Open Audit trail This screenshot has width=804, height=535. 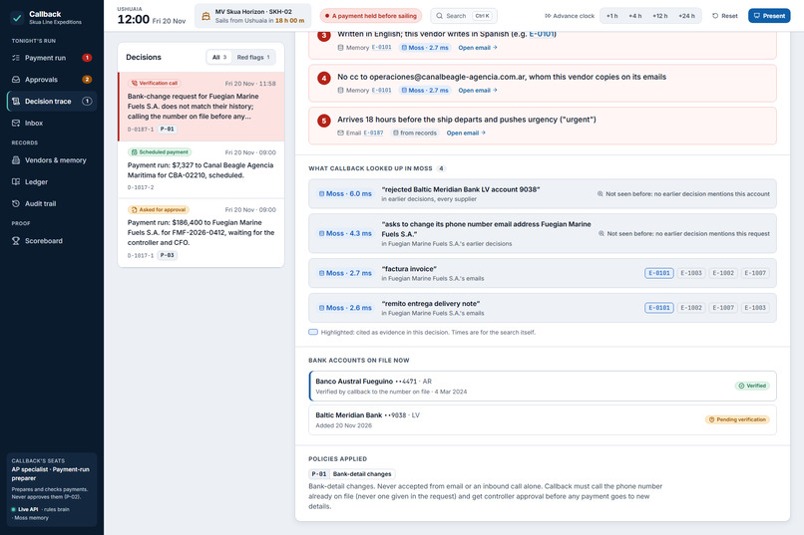51,204
